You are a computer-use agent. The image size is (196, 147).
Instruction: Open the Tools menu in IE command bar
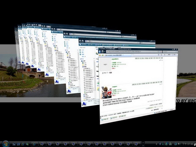point(174,55)
